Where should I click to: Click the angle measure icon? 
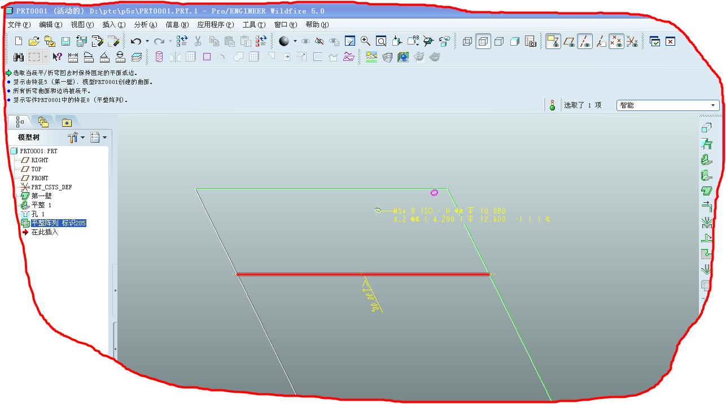(x=104, y=57)
